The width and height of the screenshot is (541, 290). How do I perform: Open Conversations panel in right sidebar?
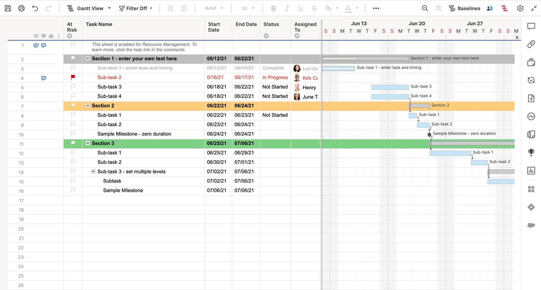click(531, 27)
